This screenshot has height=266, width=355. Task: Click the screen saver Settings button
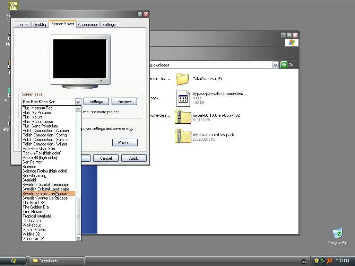pyautogui.click(x=96, y=101)
